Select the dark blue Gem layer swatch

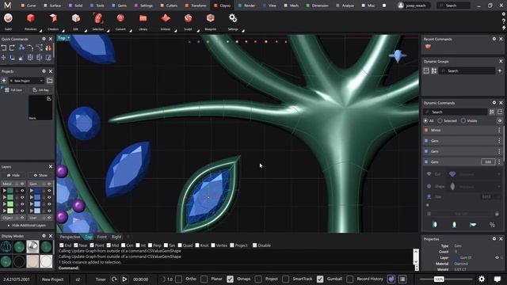click(x=37, y=191)
